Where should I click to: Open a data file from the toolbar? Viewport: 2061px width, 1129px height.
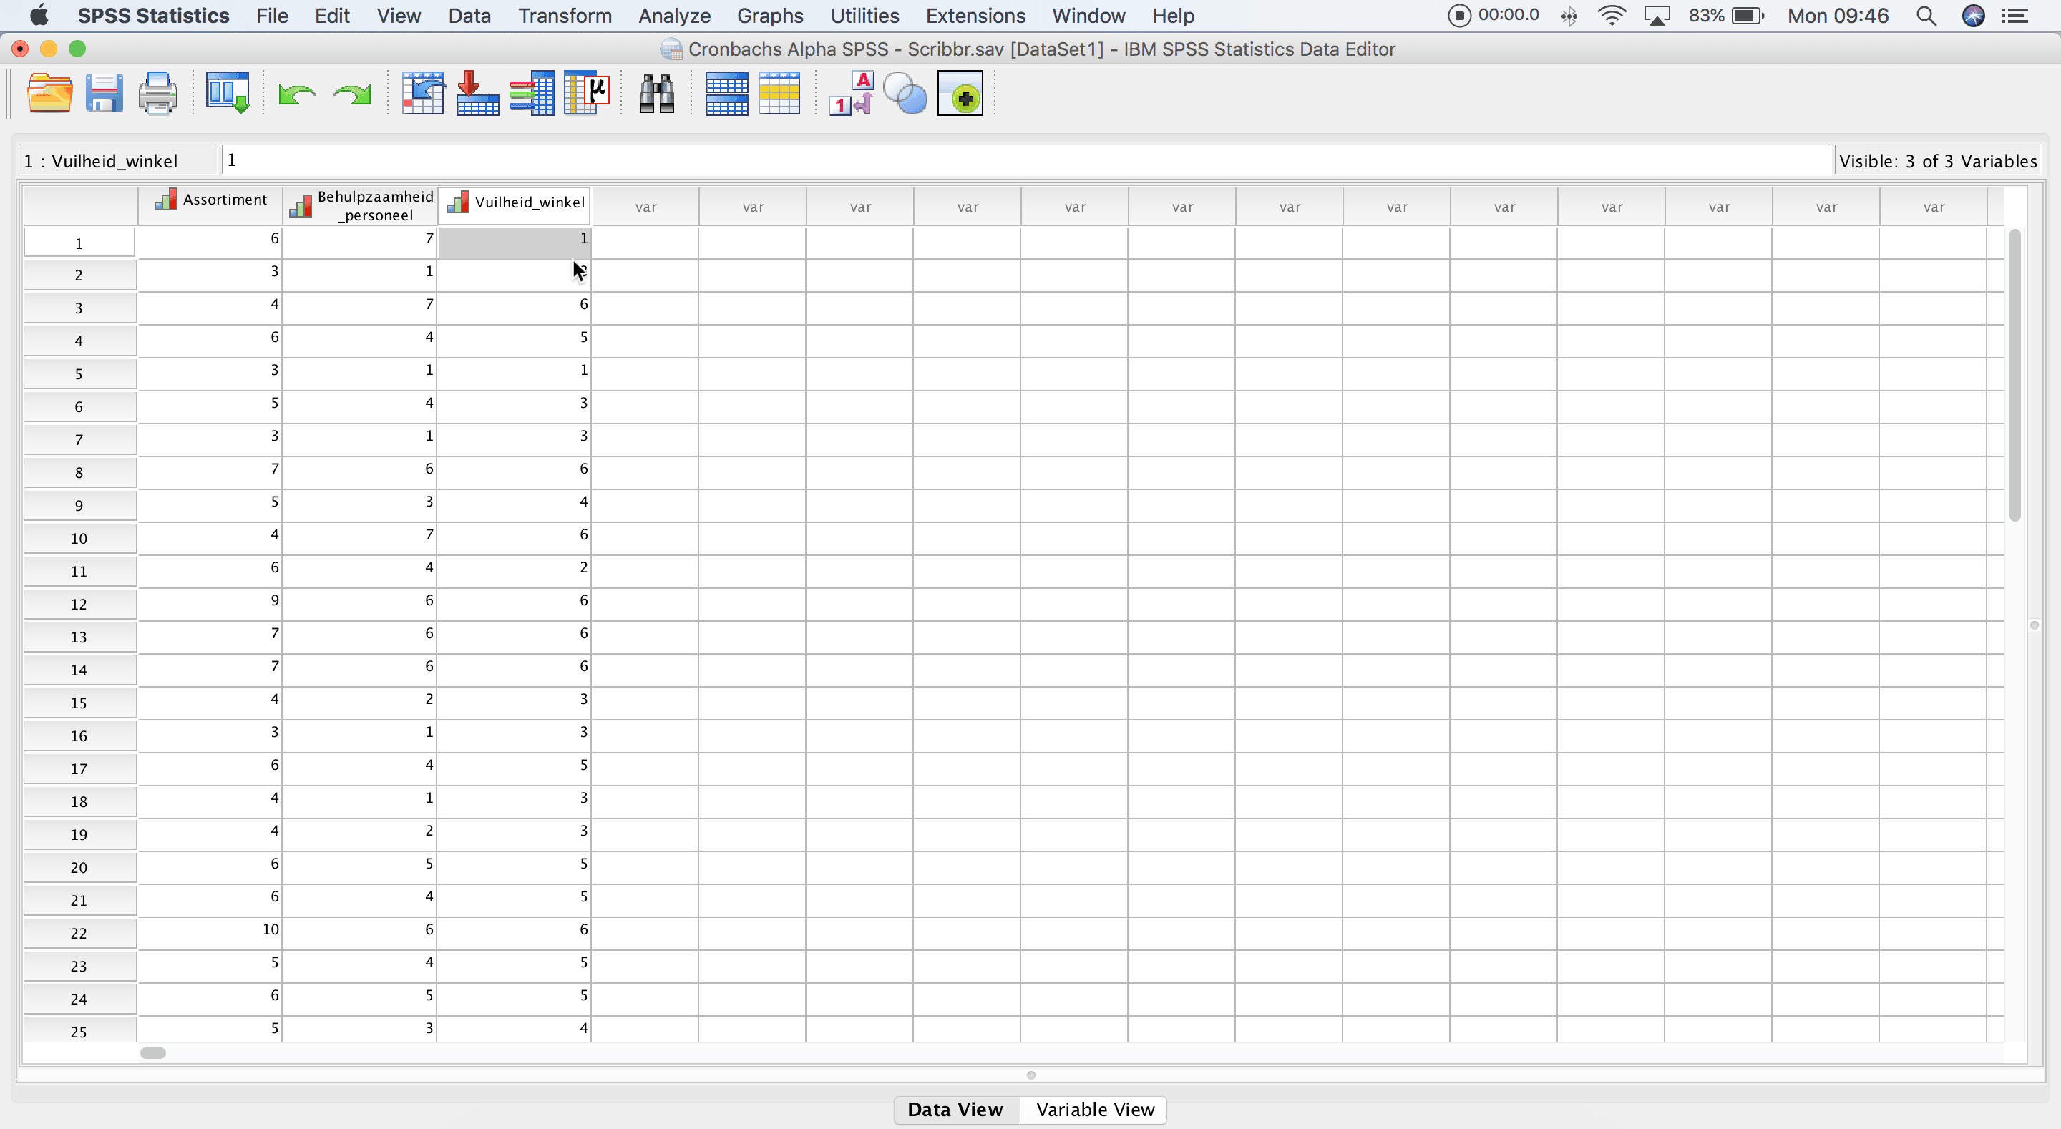coord(49,93)
